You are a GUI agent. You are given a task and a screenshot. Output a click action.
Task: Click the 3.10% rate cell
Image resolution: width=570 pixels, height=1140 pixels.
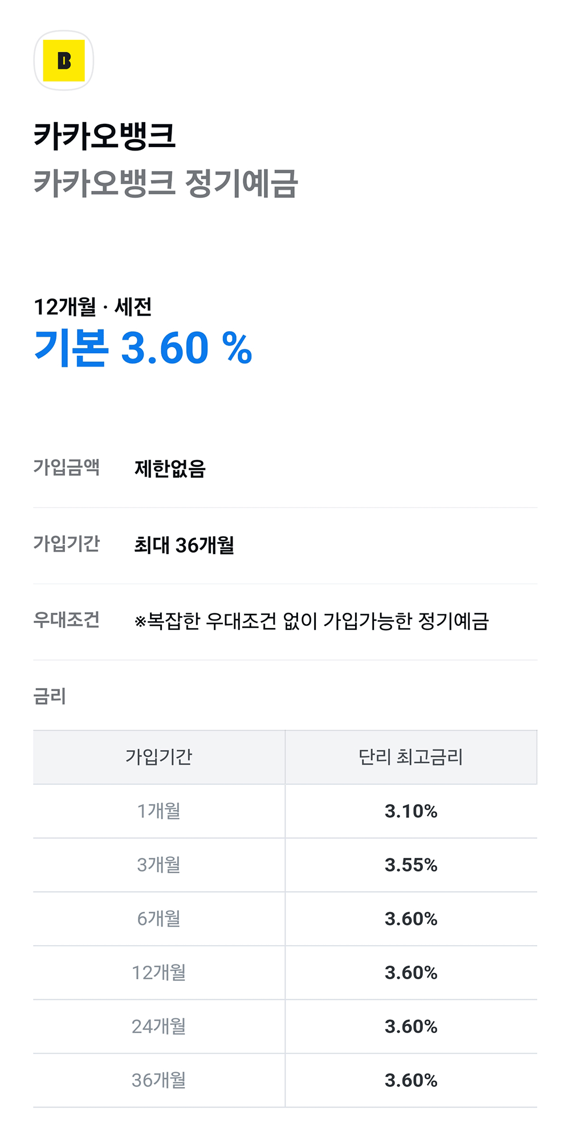coord(410,811)
